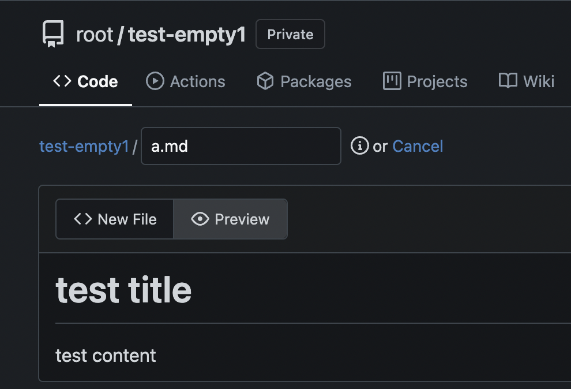This screenshot has height=389, width=571.
Task: Click the Projects board icon
Action: pos(392,81)
